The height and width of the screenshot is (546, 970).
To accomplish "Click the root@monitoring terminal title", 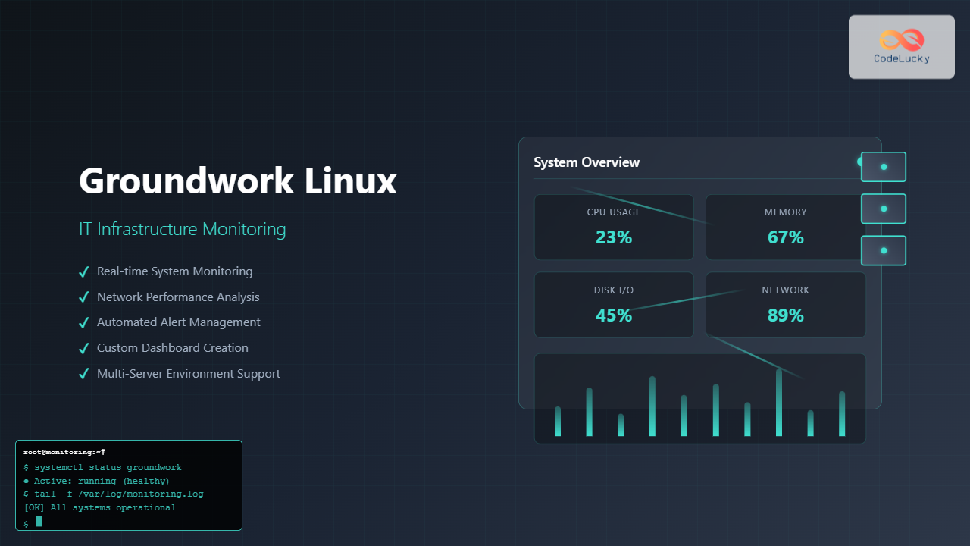I will (64, 452).
